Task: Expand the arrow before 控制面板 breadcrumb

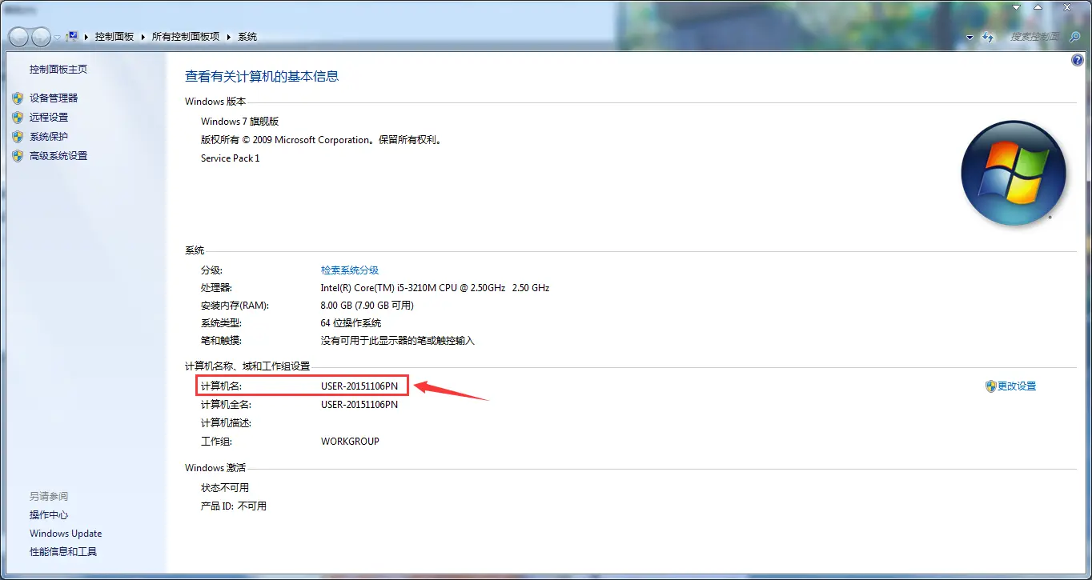Action: (x=86, y=37)
